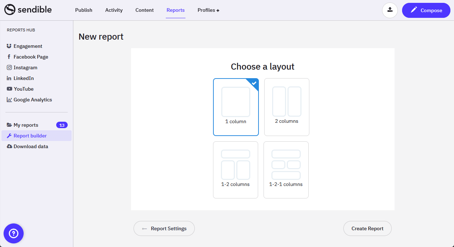The image size is (454, 247).
Task: Click Create Report
Action: (x=367, y=228)
